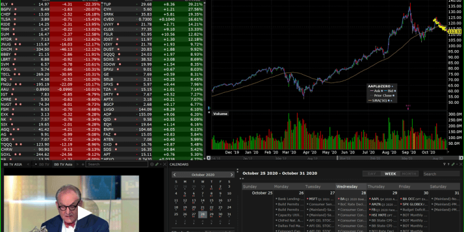464x232 pixels.
Task: Select the BB TV Asia tab
Action: coord(63,164)
